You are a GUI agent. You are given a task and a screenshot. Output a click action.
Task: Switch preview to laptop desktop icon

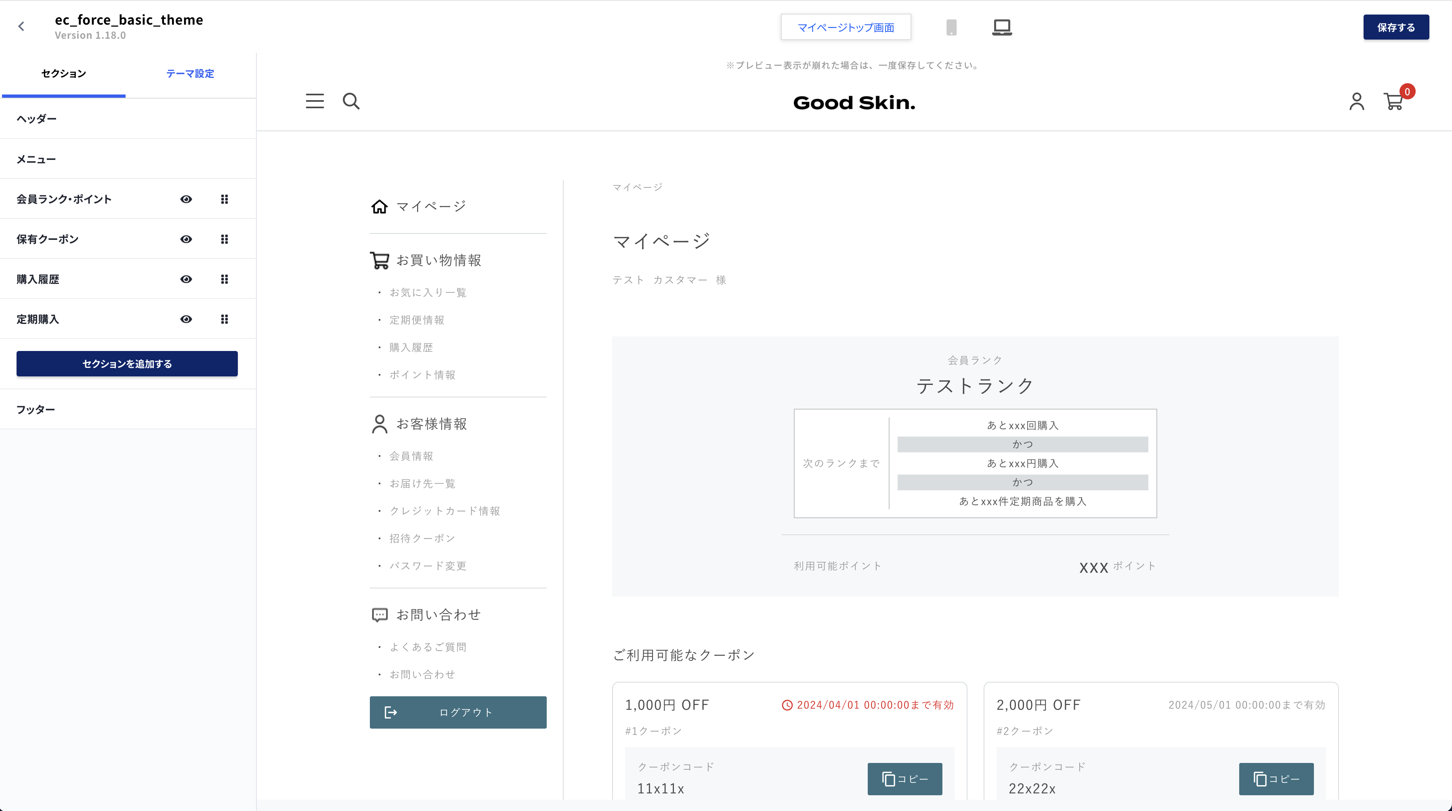[x=1002, y=27]
